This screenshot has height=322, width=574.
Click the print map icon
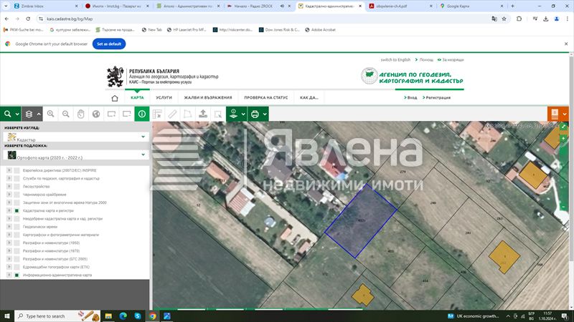coord(255,114)
